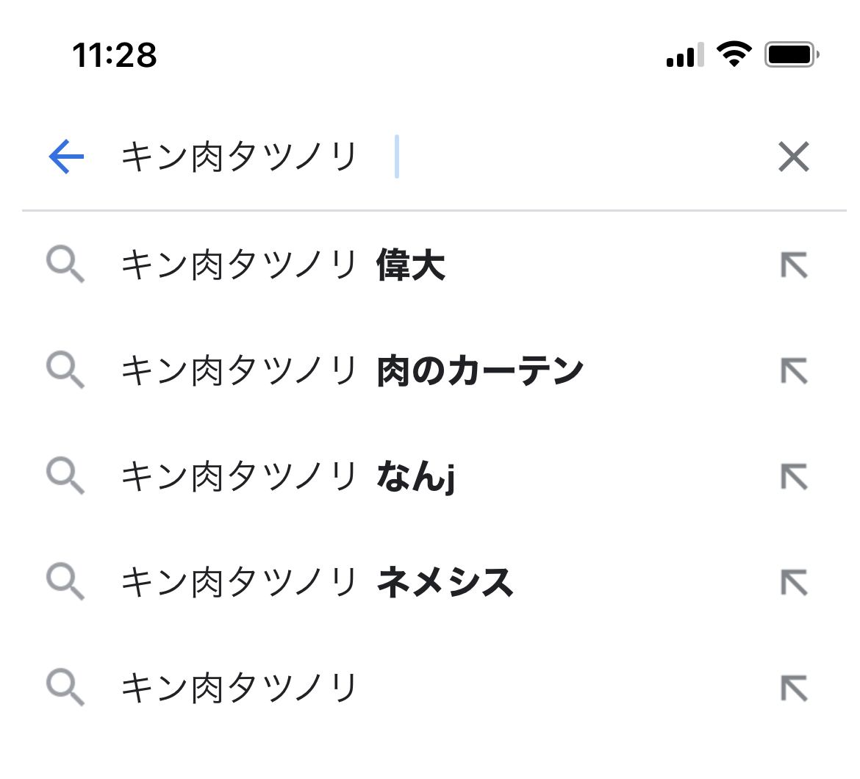Screen dimensions: 860x779
Task: Tap magnifier icon beside なんj suggestion
Action: tap(65, 477)
